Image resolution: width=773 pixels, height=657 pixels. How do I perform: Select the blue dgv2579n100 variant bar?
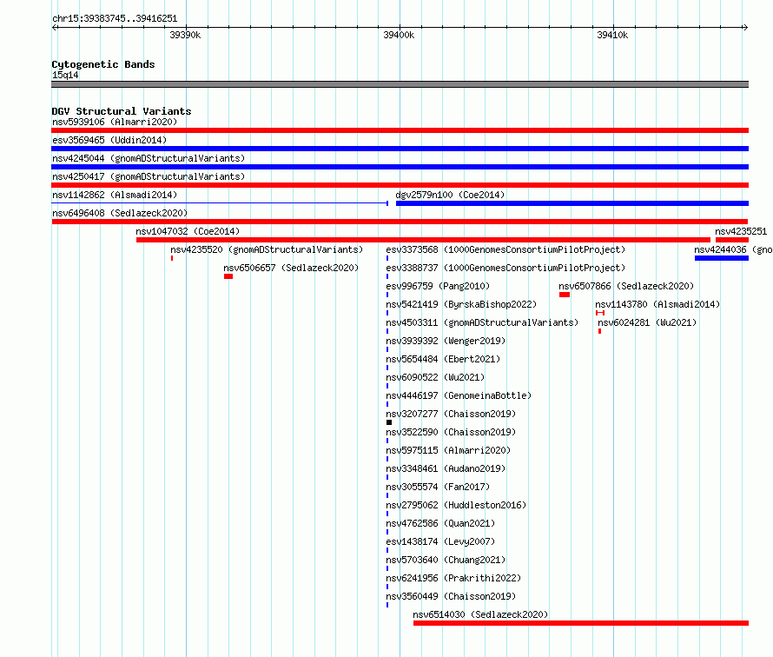[572, 203]
